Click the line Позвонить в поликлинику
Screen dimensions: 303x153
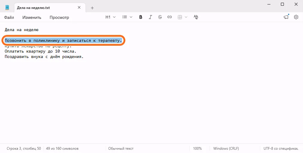click(63, 41)
